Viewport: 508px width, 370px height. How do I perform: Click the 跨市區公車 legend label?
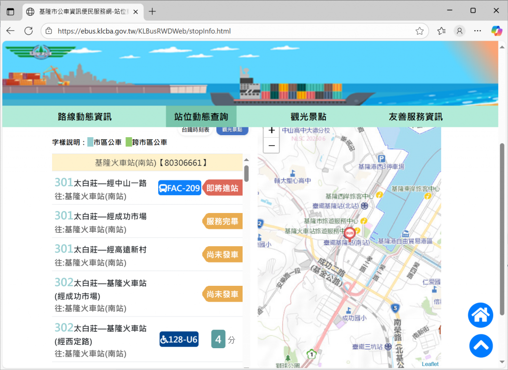150,142
